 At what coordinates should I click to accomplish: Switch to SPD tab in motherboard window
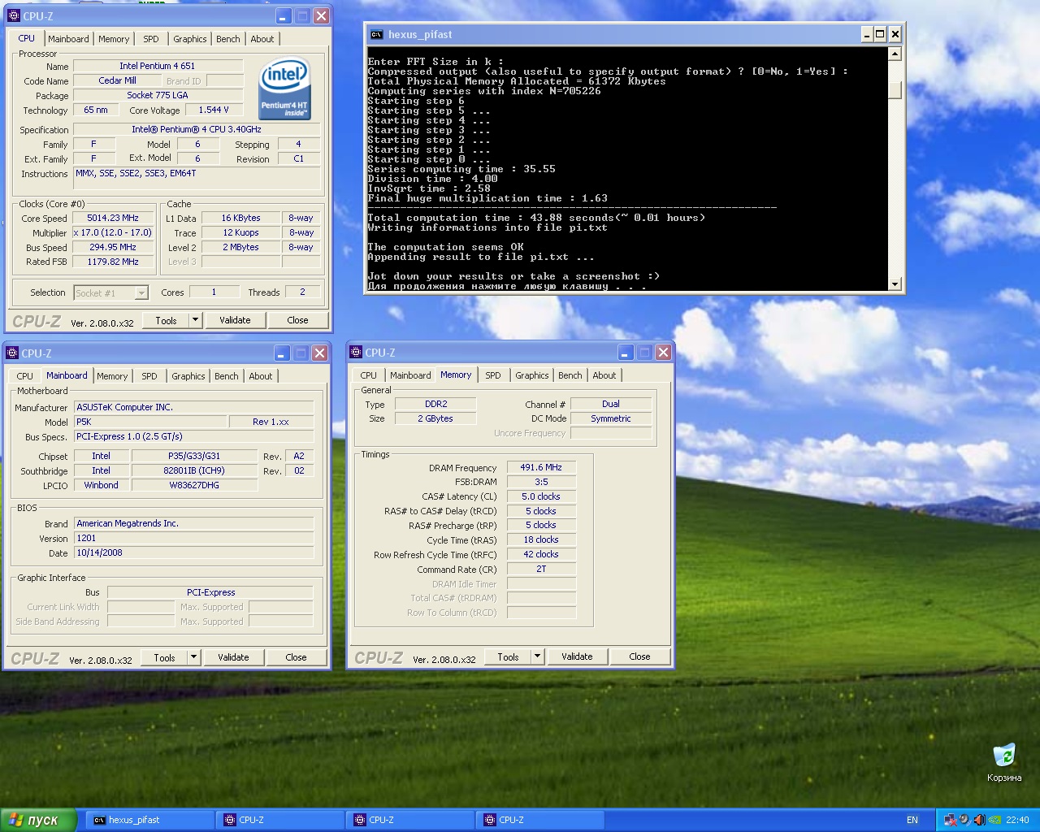coord(149,376)
